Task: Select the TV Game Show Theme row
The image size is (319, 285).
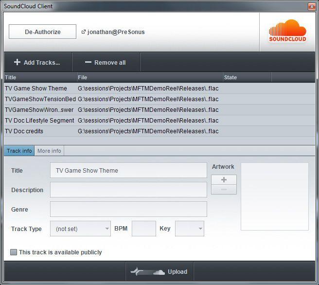Action: 159,89
